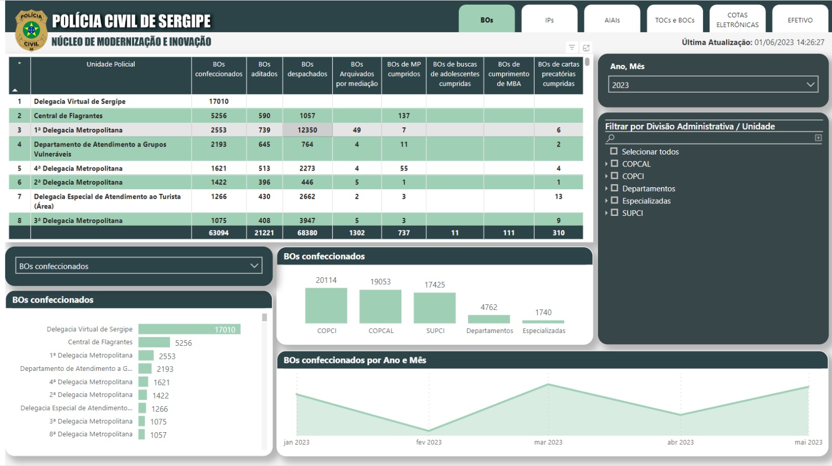Click the COPCI bar in the chart
832x466 pixels.
(x=326, y=306)
